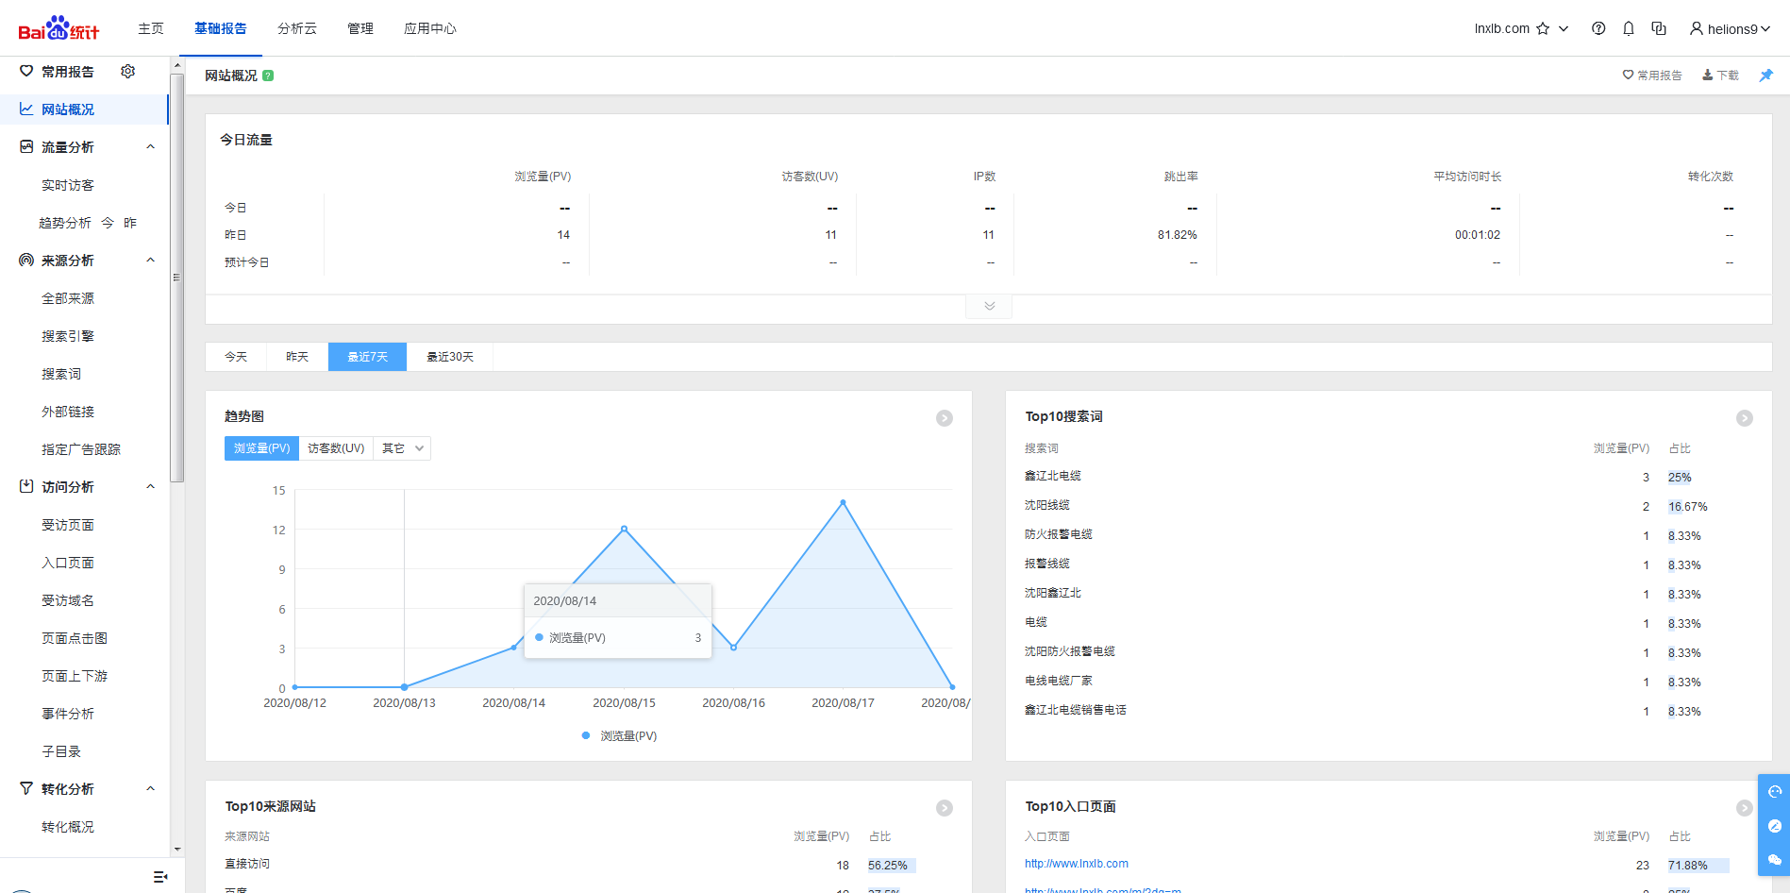Click the floating customer service headset icon
Image resolution: width=1790 pixels, height=893 pixels.
[1774, 792]
